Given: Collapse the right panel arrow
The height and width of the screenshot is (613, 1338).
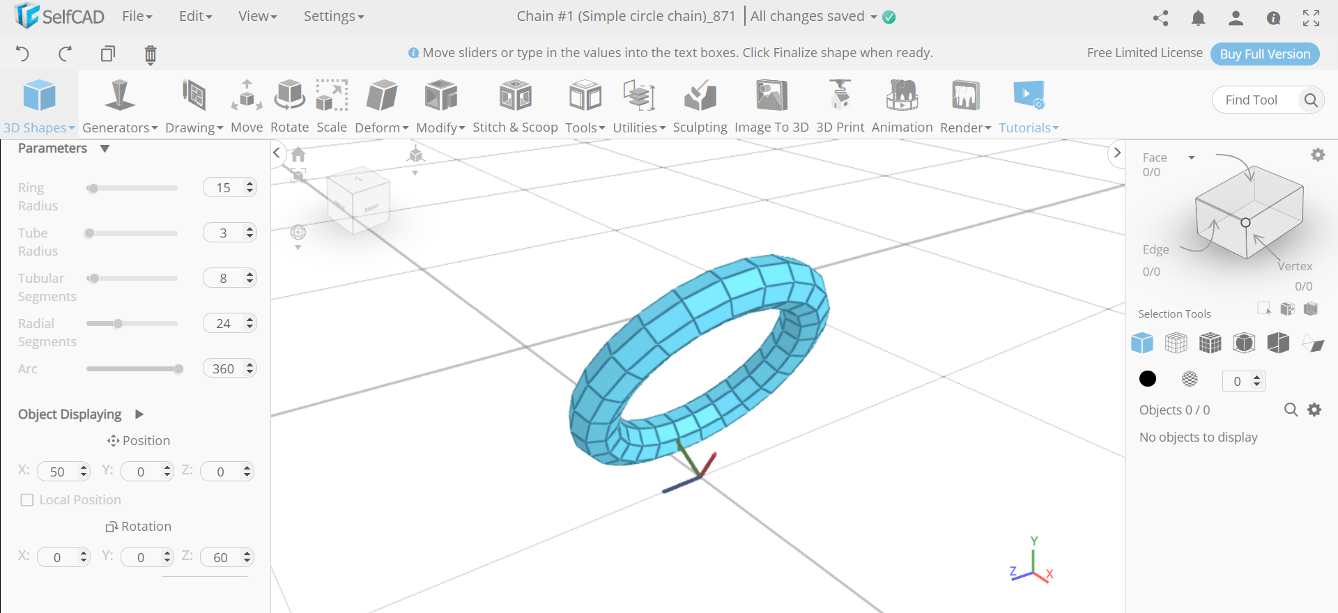Looking at the screenshot, I should point(1117,153).
